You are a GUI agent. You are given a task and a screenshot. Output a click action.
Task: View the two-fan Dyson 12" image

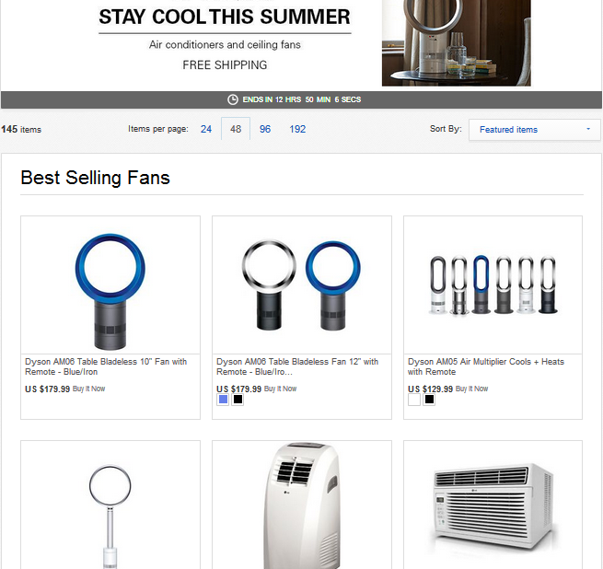tap(302, 285)
